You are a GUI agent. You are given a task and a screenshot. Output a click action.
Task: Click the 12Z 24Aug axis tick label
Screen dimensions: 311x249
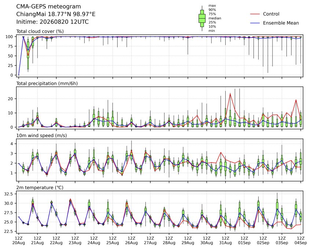94,240
